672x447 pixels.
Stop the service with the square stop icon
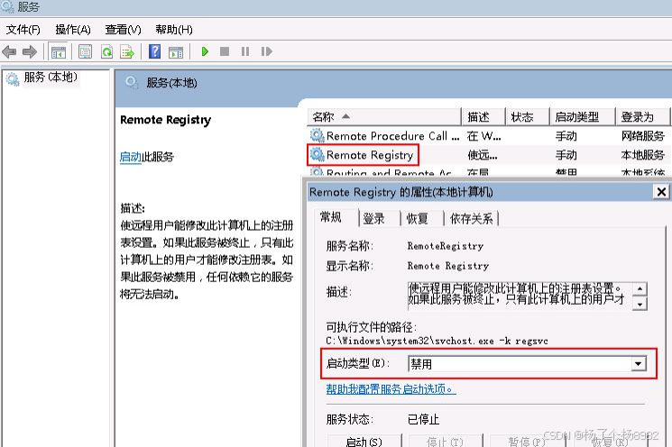(x=224, y=51)
